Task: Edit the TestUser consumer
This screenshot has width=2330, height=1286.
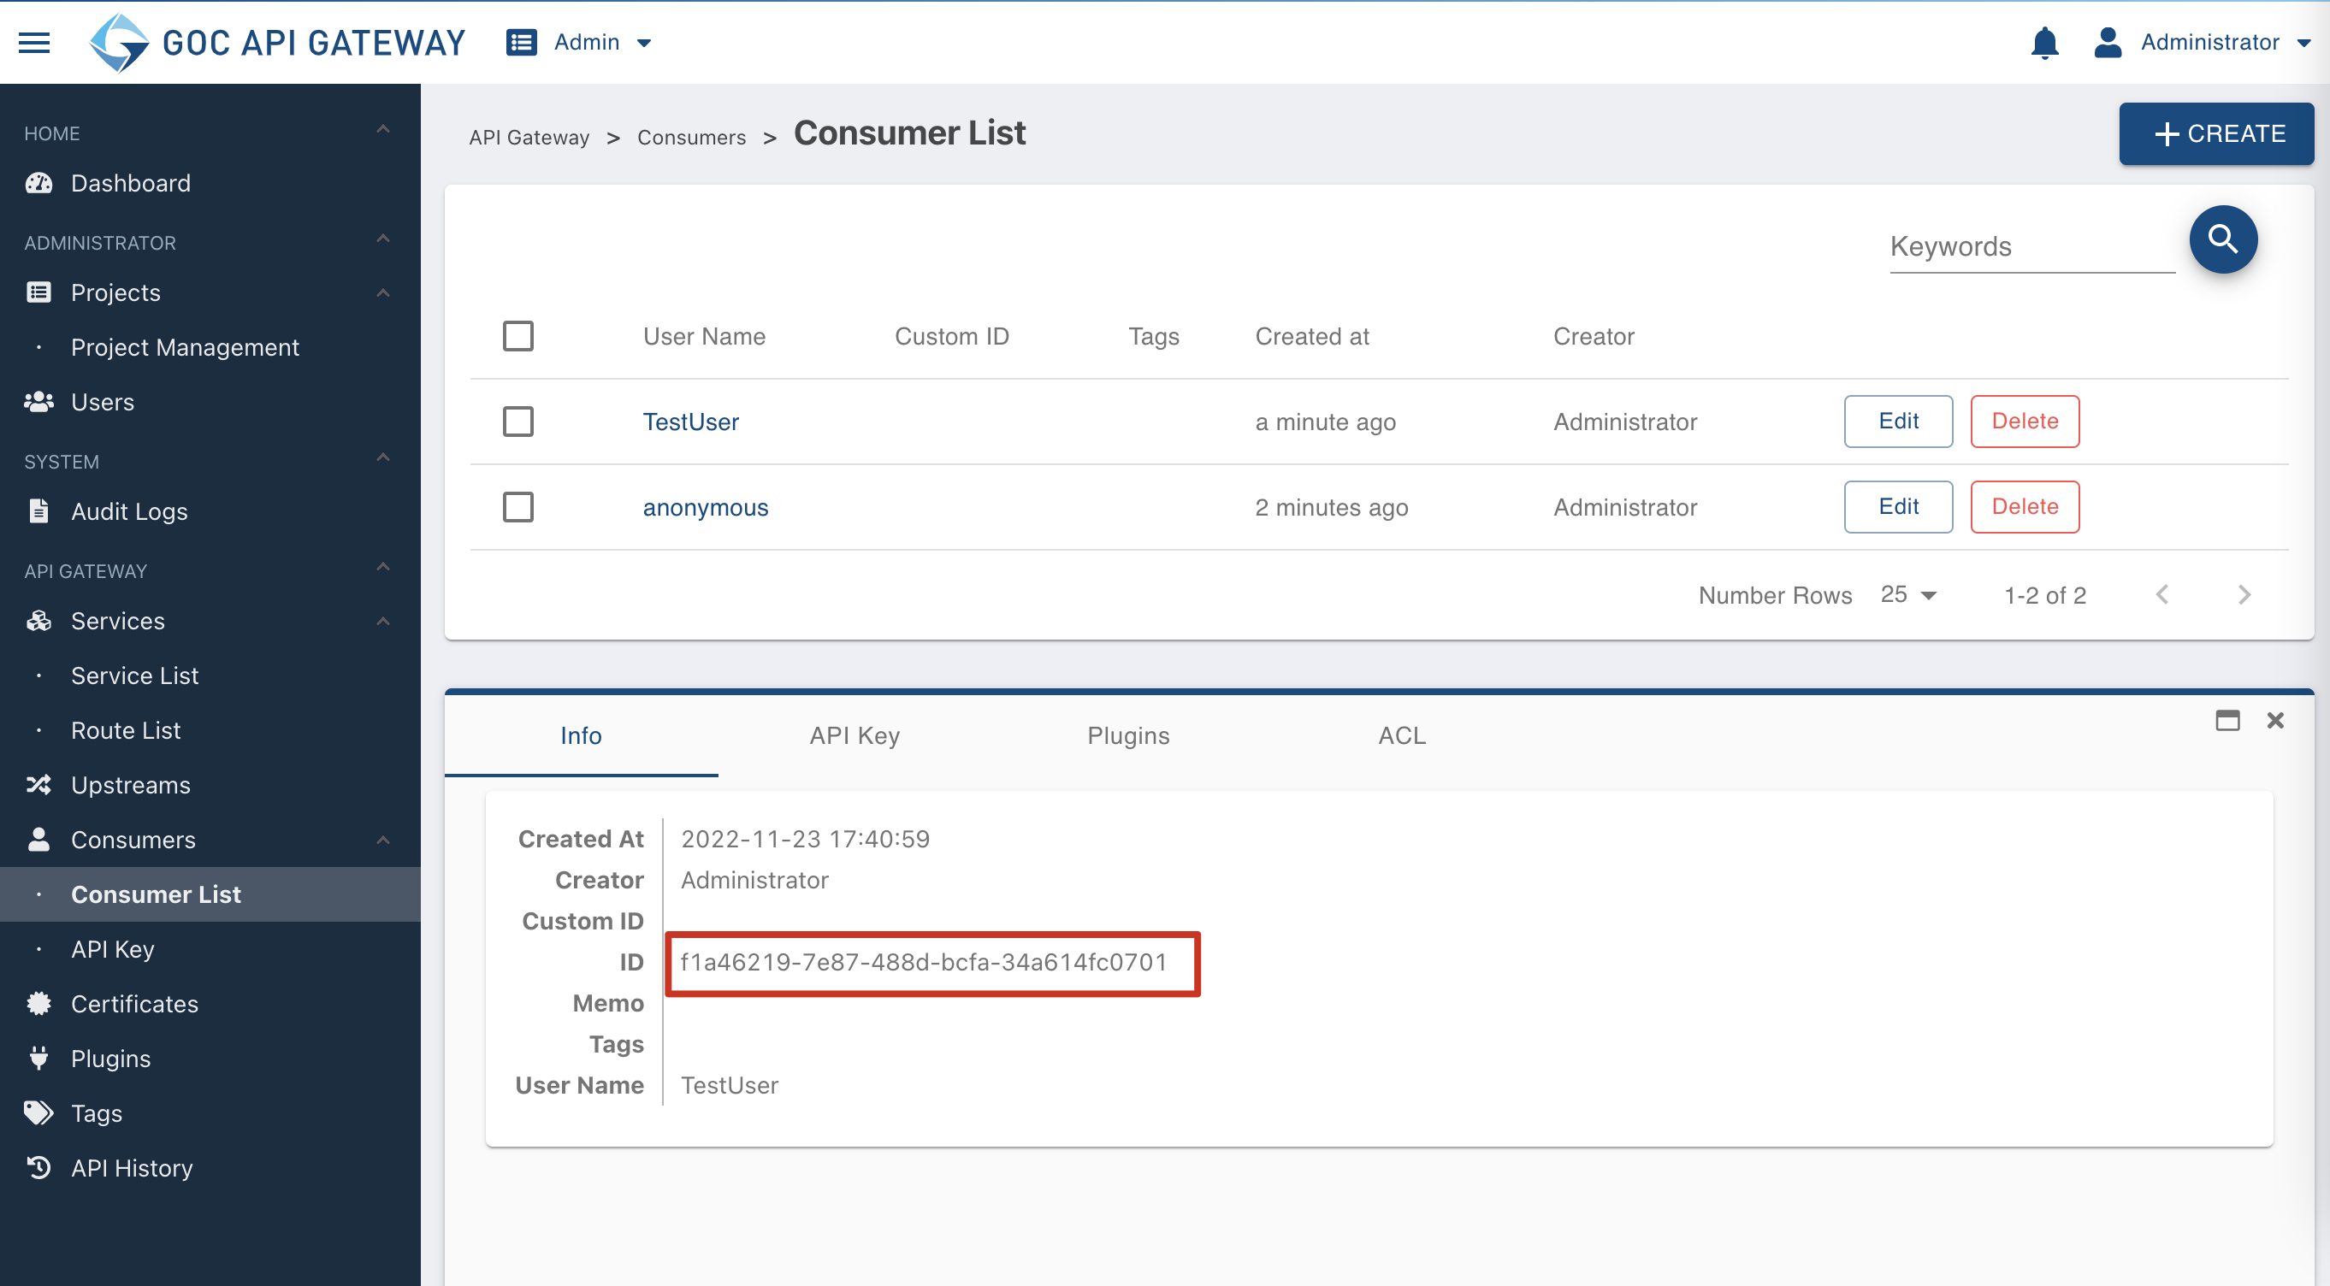Action: pos(1898,422)
